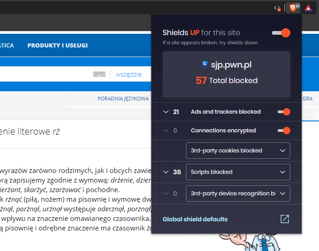Turn off Shields for this site
Image resolution: width=319 pixels, height=251 pixels.
(x=281, y=33)
